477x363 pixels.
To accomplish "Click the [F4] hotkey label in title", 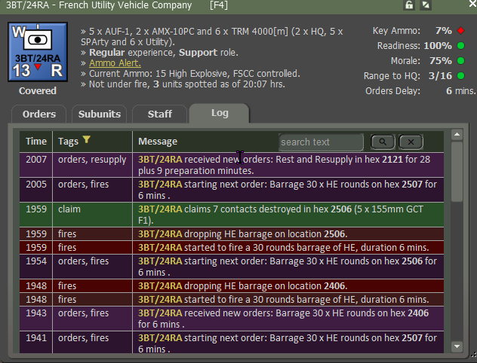I will 218,5.
